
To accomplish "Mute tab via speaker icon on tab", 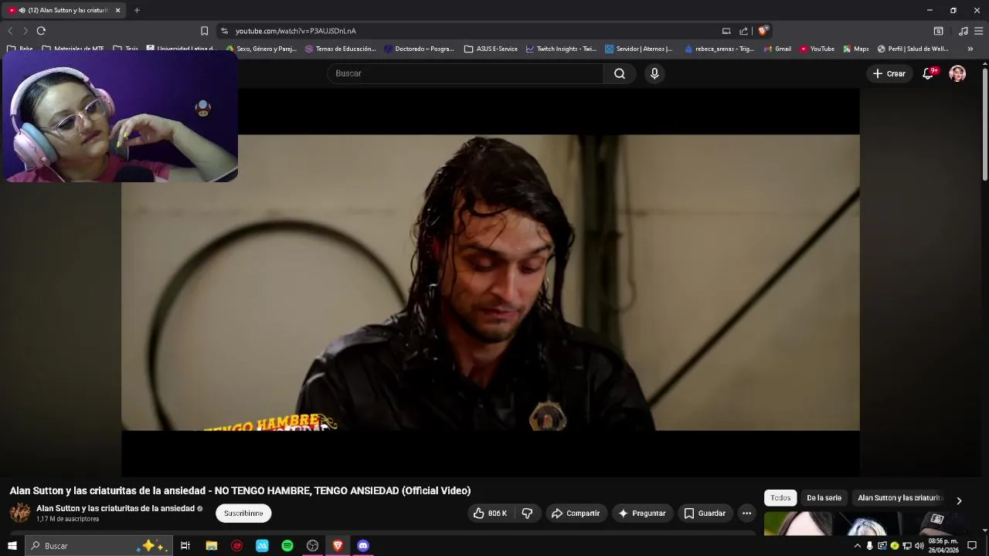I will (x=22, y=10).
